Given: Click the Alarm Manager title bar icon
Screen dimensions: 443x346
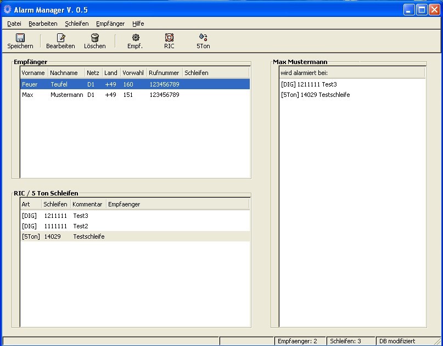Looking at the screenshot, I should pos(7,9).
